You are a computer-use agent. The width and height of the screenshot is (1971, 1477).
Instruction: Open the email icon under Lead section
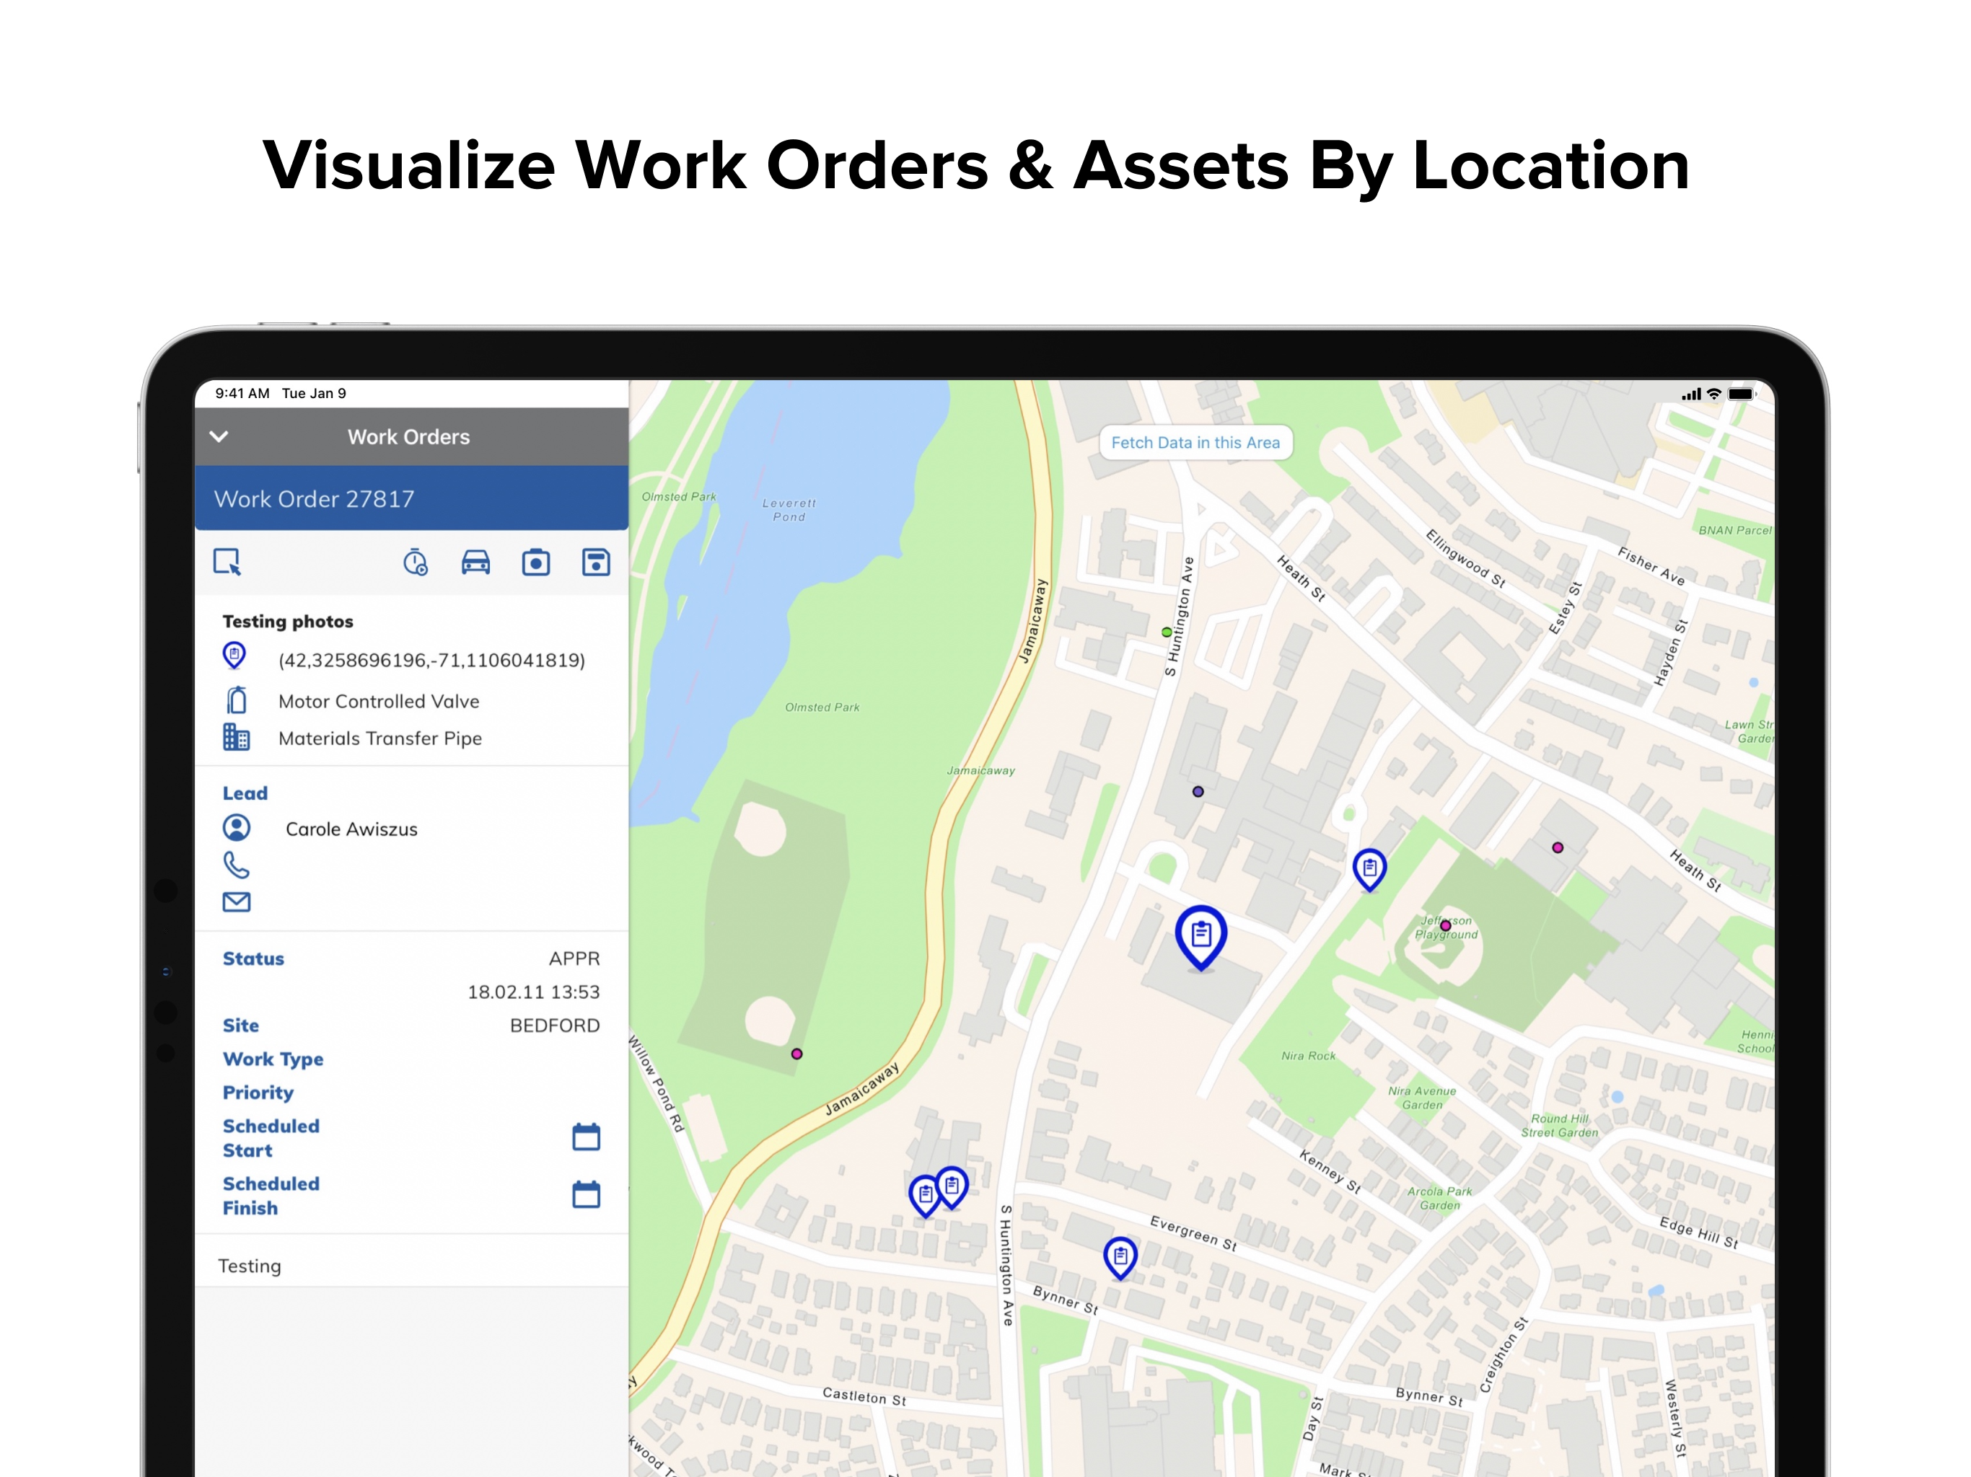pos(235,901)
